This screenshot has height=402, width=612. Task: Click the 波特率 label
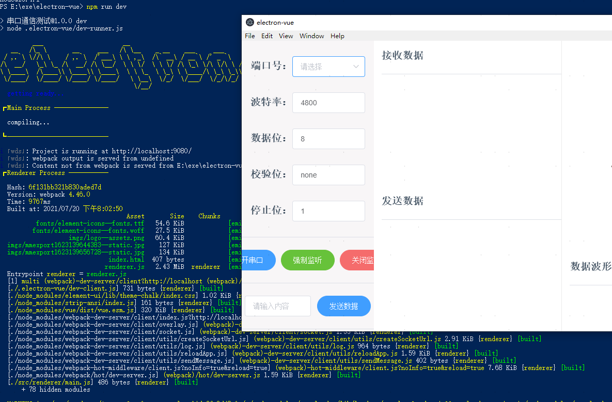(269, 102)
